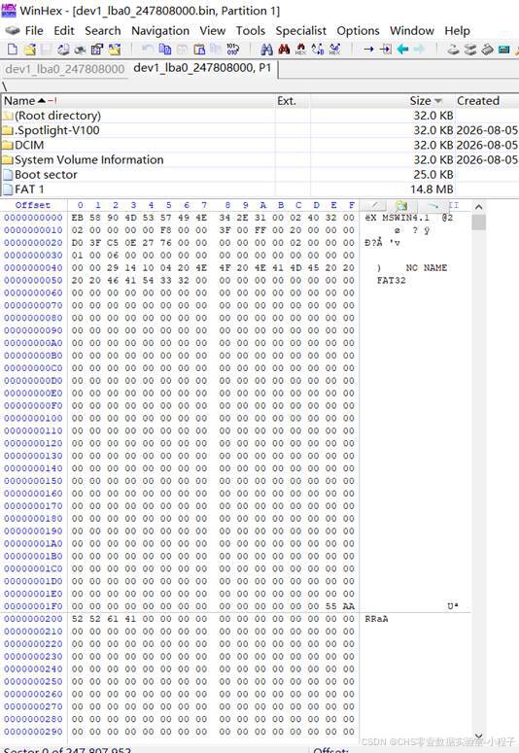This screenshot has width=519, height=753.
Task: Click the Open file folder icon
Action: pyautogui.click(x=30, y=49)
